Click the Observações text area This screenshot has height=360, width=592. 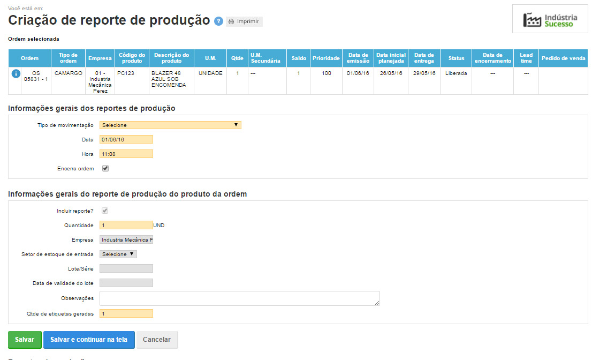[x=239, y=298]
